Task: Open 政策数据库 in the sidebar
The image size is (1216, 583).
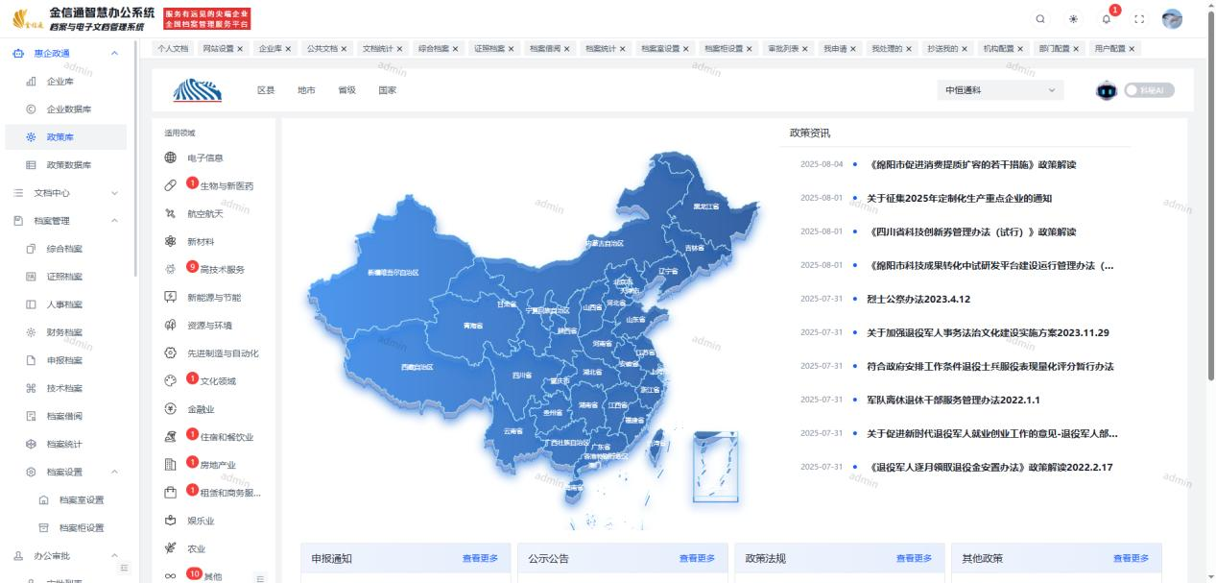Action: [68, 165]
